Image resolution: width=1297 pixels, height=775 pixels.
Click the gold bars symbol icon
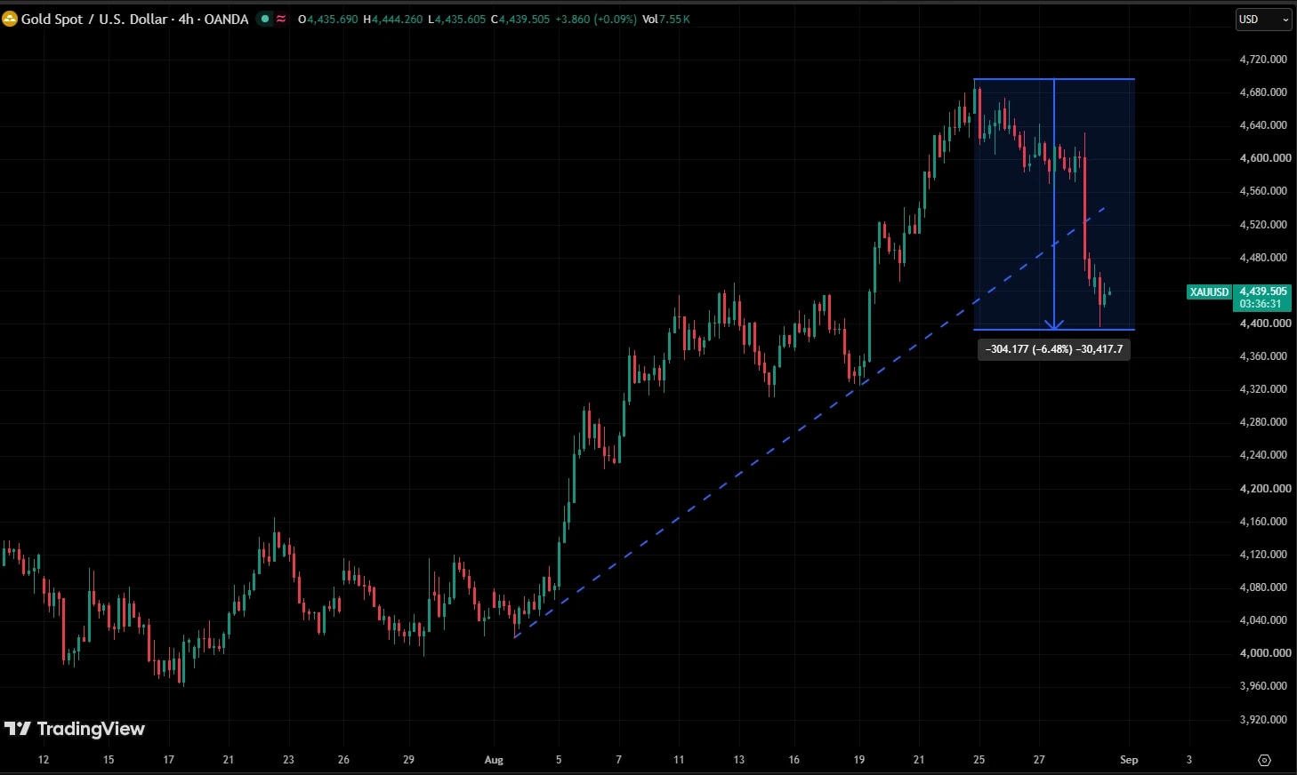pyautogui.click(x=10, y=19)
